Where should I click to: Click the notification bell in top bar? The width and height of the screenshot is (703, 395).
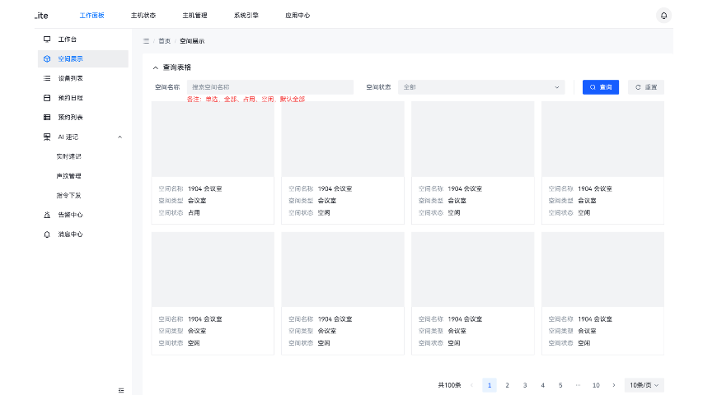663,16
